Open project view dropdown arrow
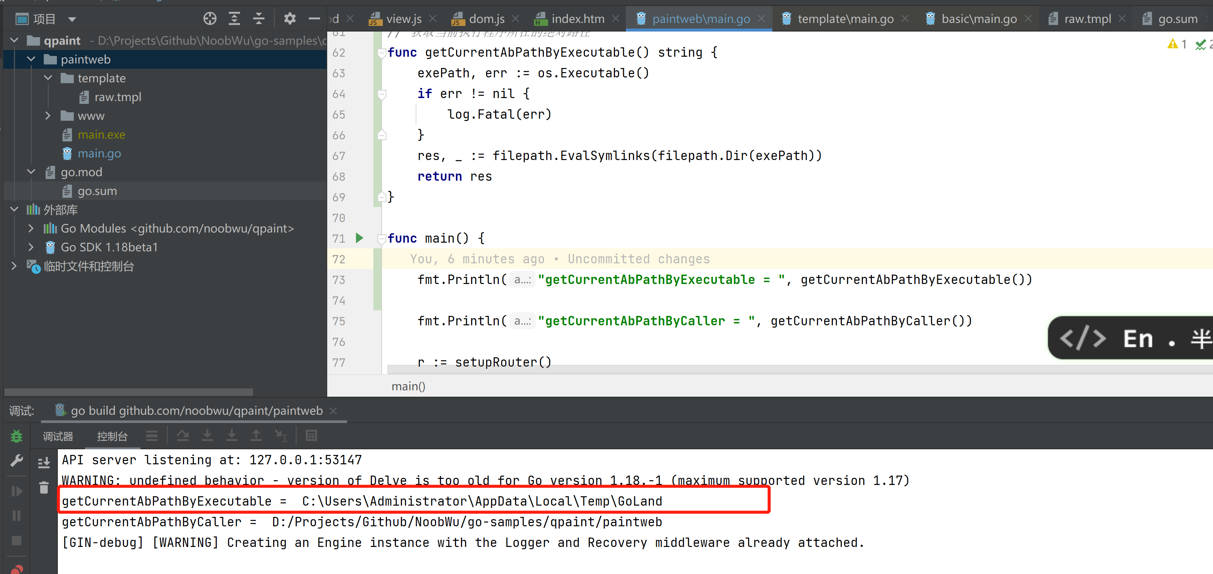This screenshot has height=574, width=1213. tap(72, 19)
